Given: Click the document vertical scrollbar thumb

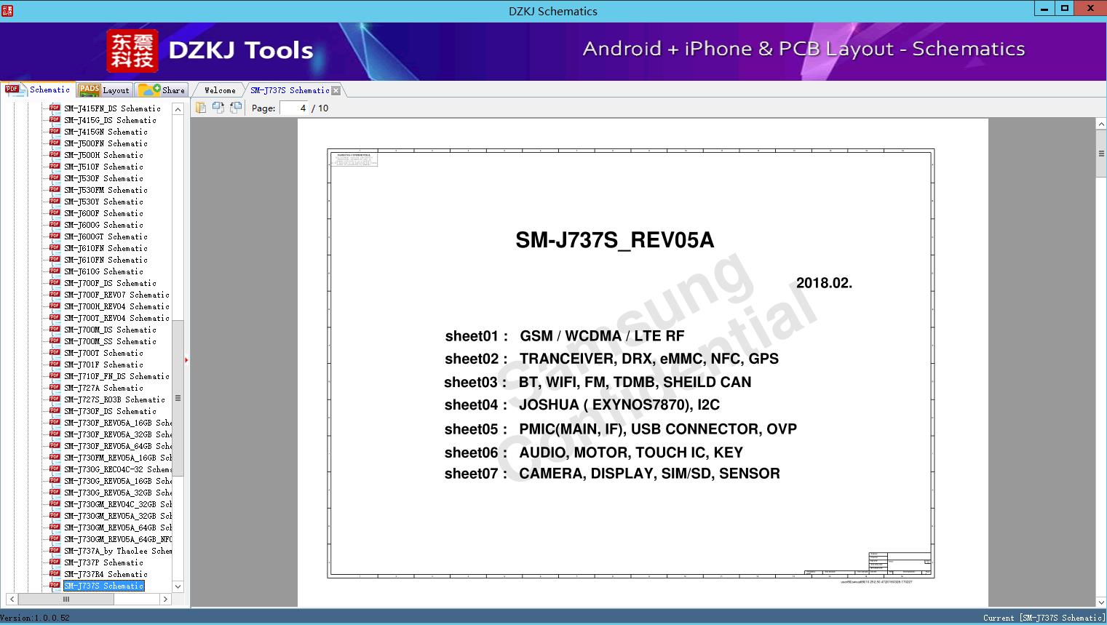Looking at the screenshot, I should click(x=1101, y=154).
